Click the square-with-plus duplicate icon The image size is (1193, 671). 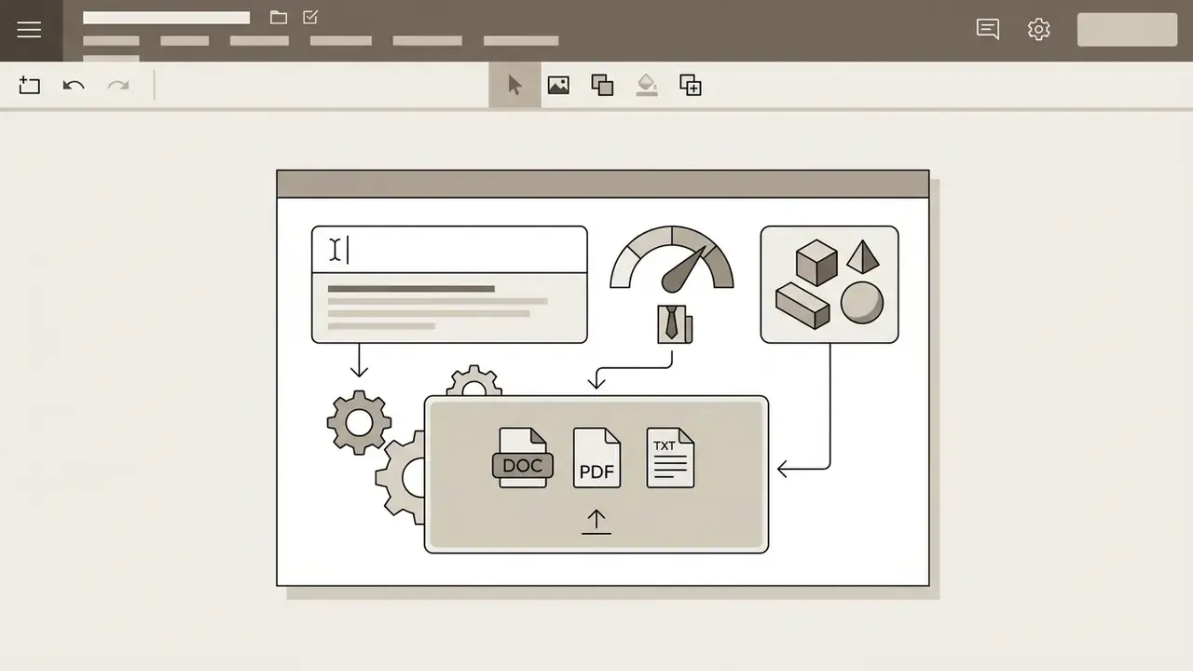pos(691,86)
